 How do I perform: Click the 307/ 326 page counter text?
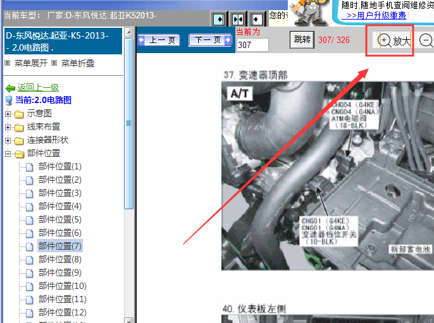[x=334, y=40]
